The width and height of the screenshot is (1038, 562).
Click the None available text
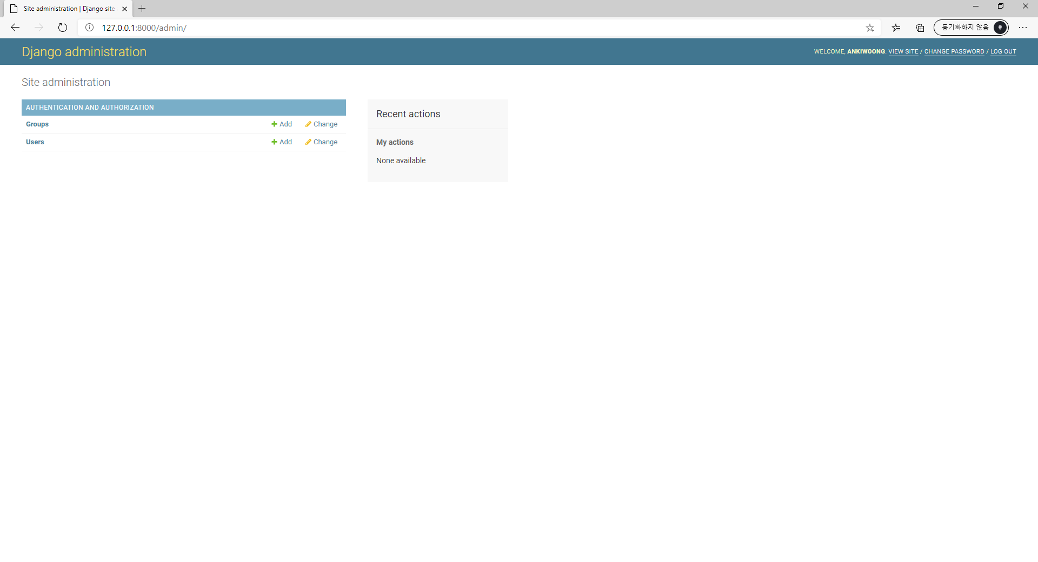click(x=401, y=160)
